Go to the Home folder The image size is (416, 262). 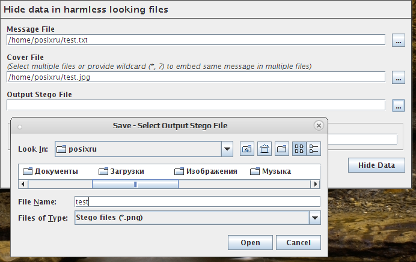click(265, 149)
